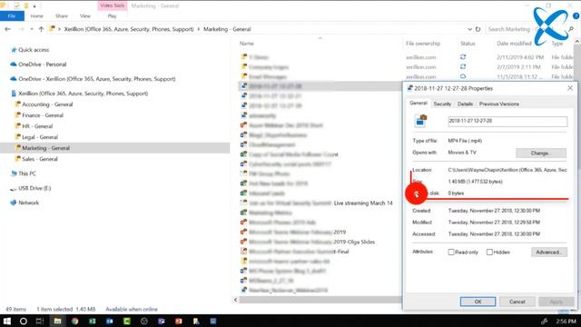This screenshot has height=327, width=581.
Task: Select Sales - General in tree
Action: click(40, 159)
